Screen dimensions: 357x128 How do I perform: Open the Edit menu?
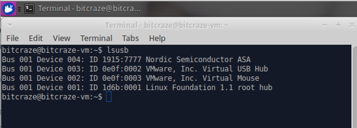(x=36, y=38)
